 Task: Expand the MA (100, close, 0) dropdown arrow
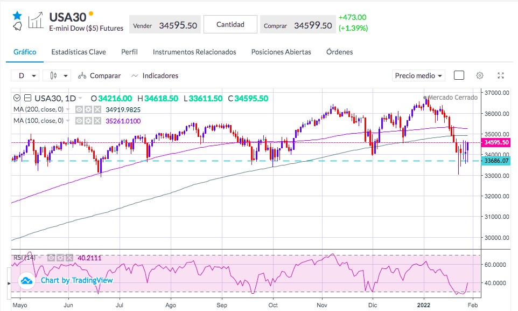pos(68,121)
